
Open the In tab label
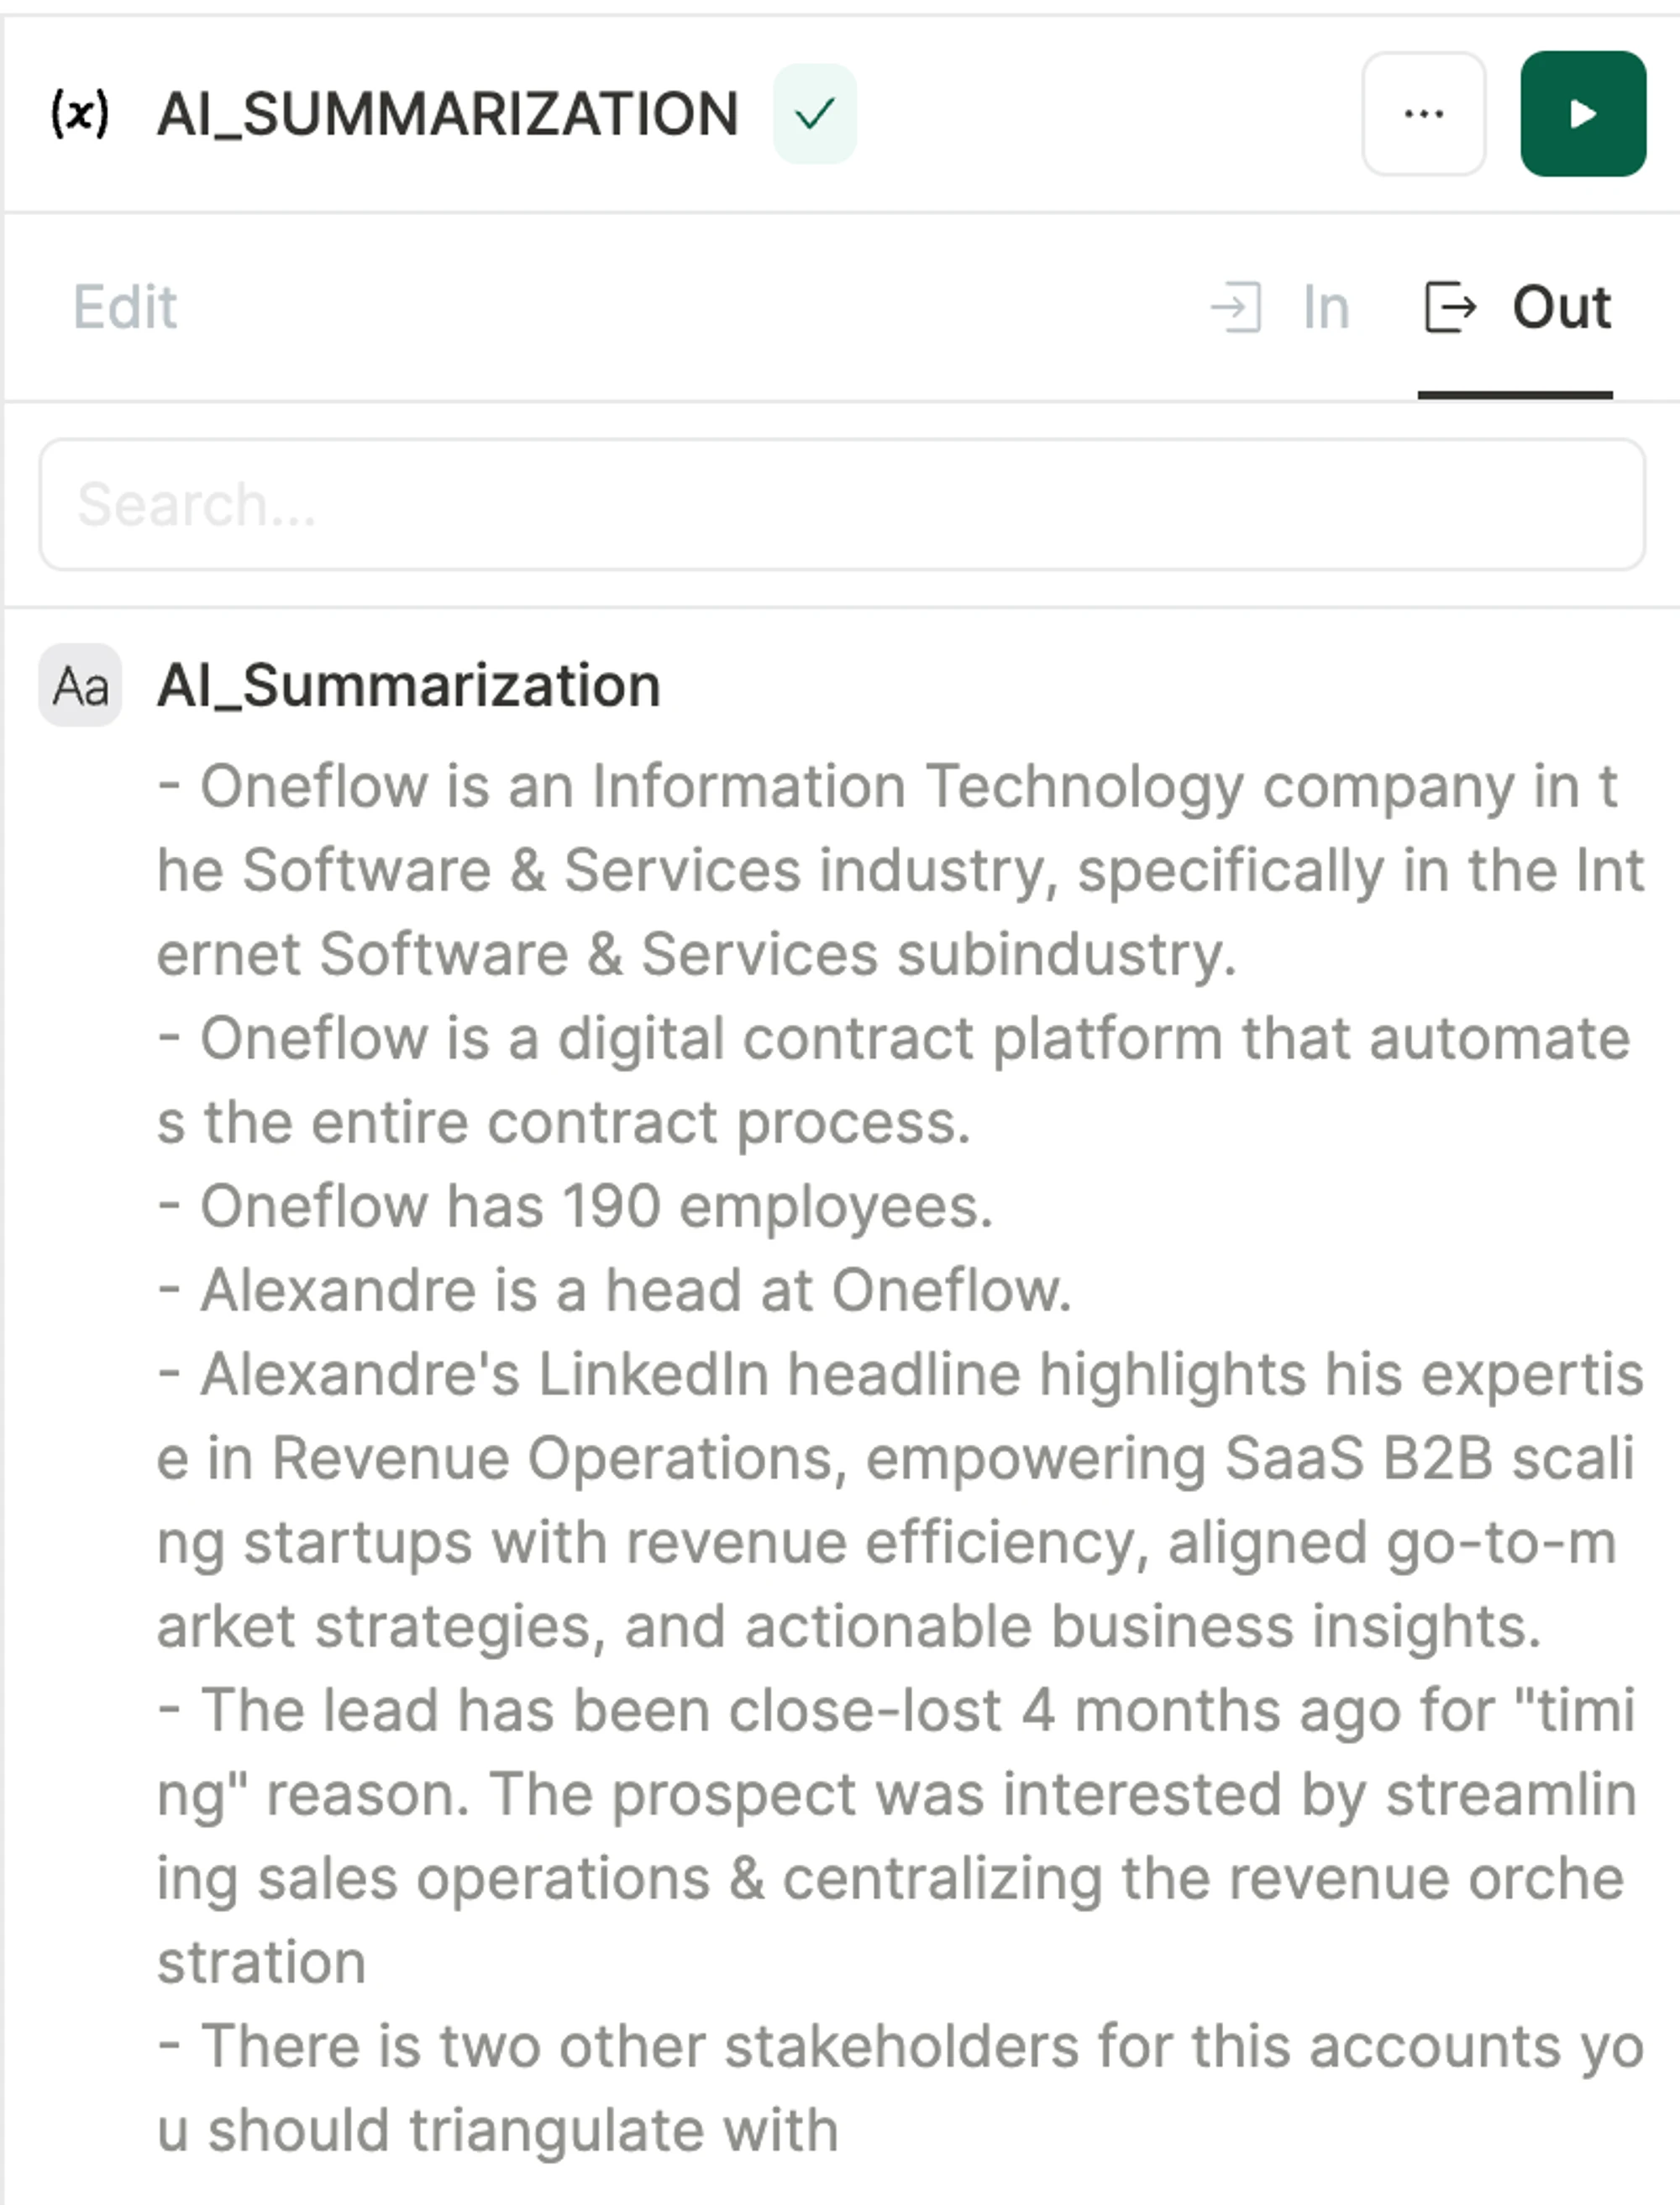(1326, 307)
